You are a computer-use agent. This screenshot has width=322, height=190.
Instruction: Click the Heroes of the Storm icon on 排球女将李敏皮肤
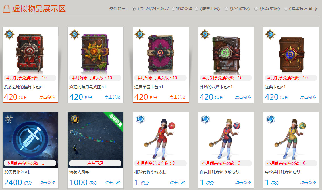click(x=140, y=119)
